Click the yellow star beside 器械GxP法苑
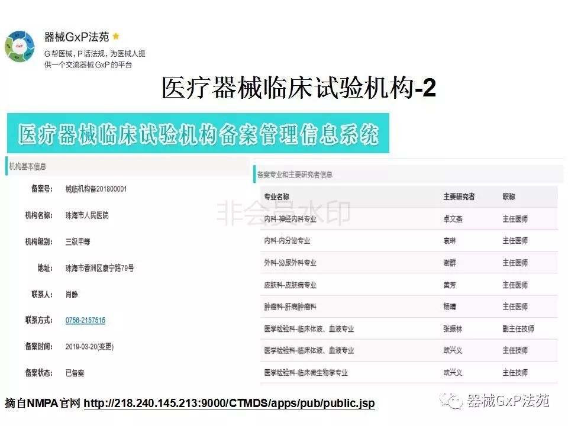 [x=116, y=37]
